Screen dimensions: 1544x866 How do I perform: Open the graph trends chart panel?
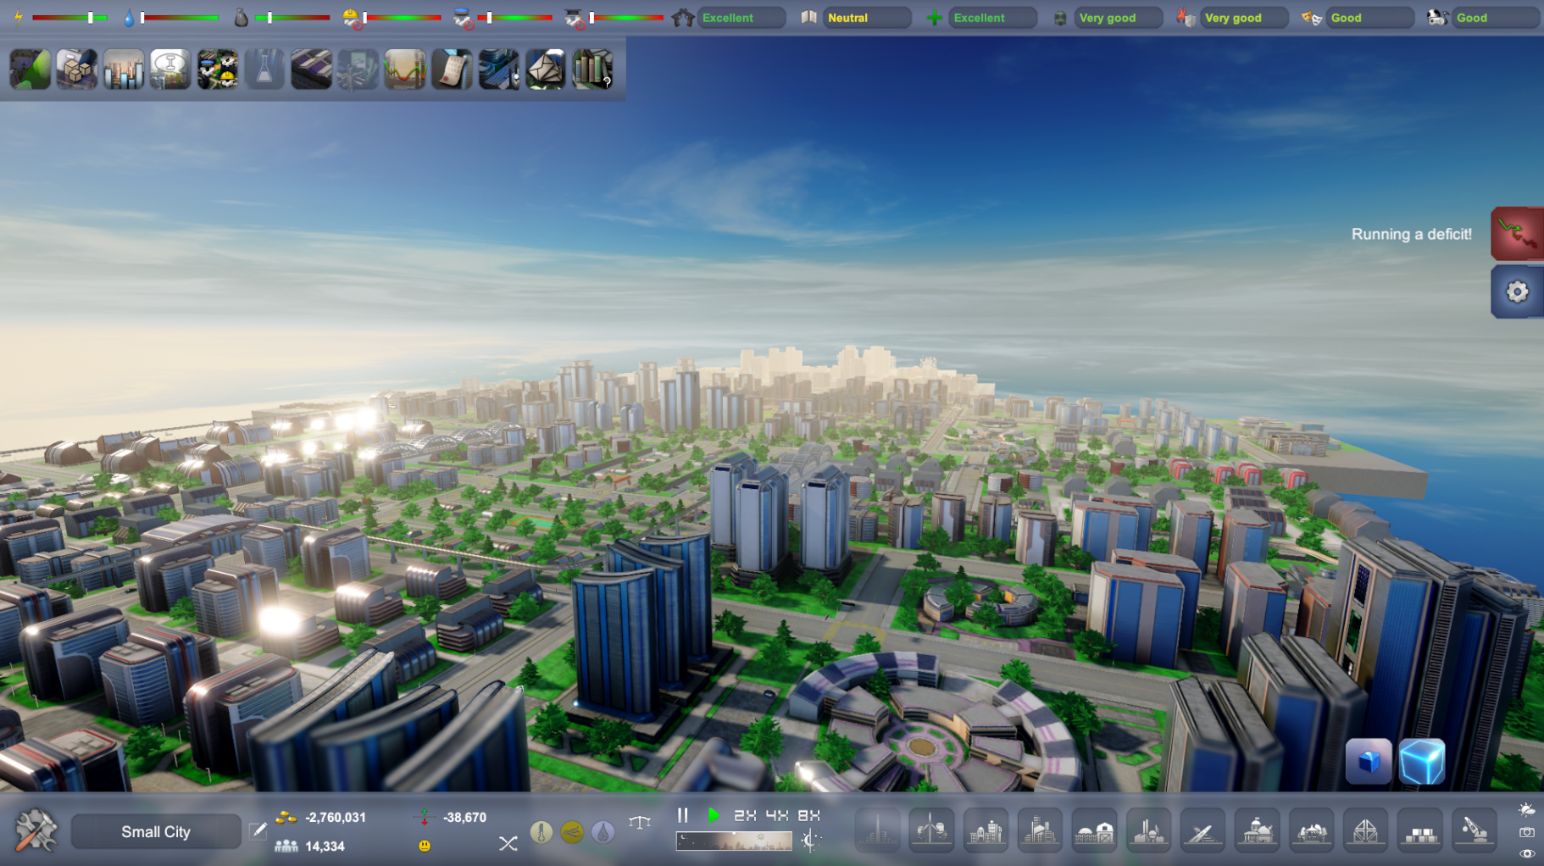tap(405, 69)
